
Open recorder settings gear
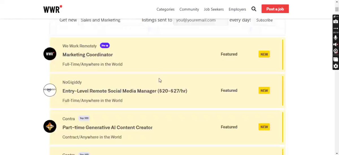(336, 66)
